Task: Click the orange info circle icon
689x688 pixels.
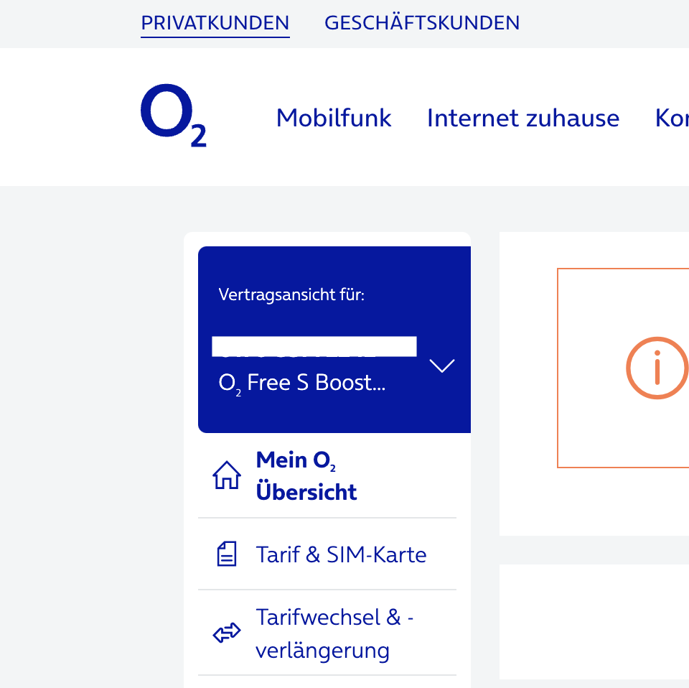Action: click(x=657, y=368)
